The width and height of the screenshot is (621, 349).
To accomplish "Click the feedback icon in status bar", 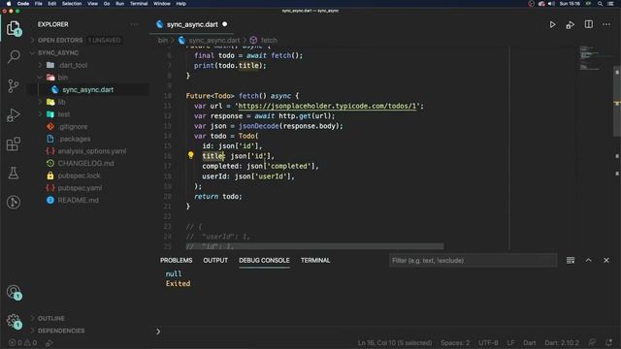I will coord(592,342).
